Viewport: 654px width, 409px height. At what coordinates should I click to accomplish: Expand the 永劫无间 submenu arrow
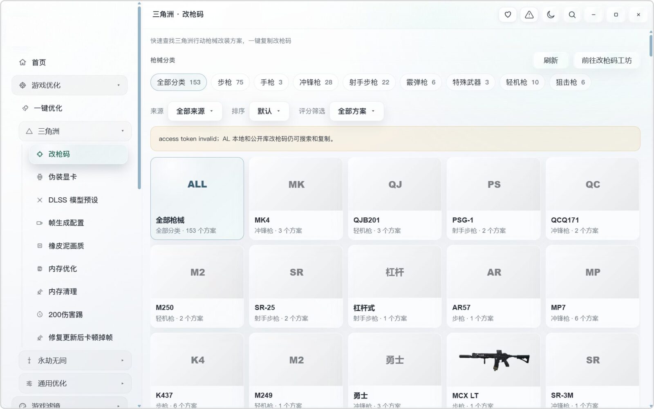click(123, 360)
